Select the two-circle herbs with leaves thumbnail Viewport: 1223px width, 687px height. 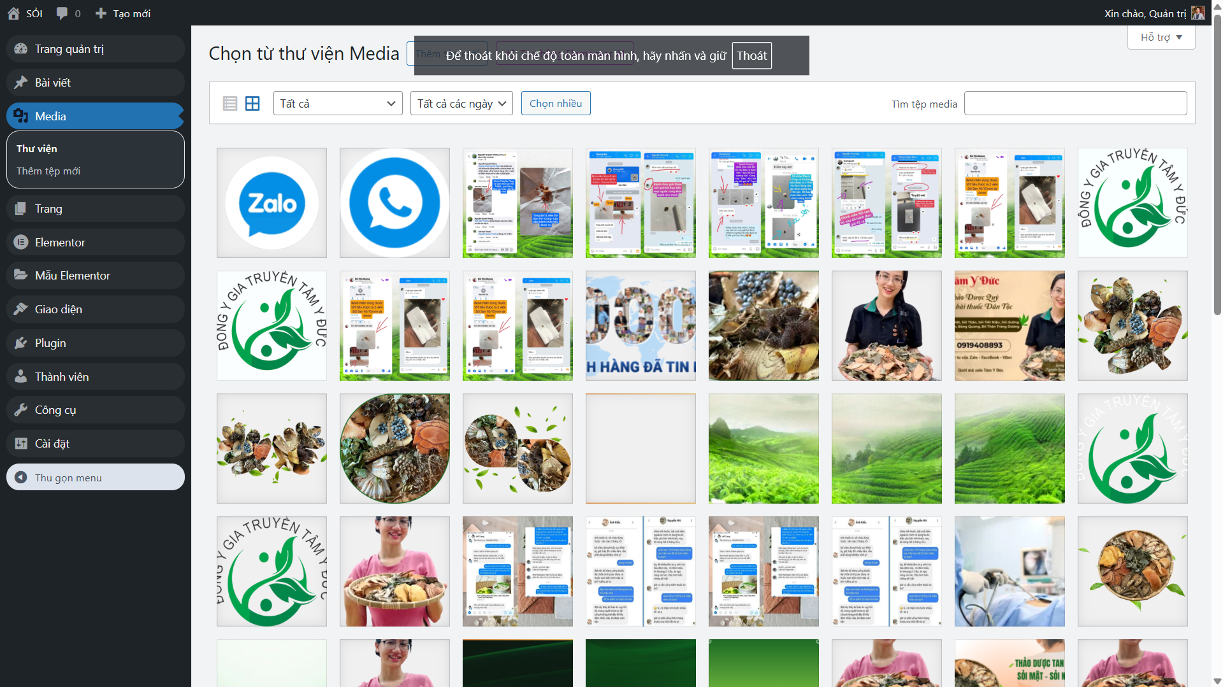[x=518, y=449]
